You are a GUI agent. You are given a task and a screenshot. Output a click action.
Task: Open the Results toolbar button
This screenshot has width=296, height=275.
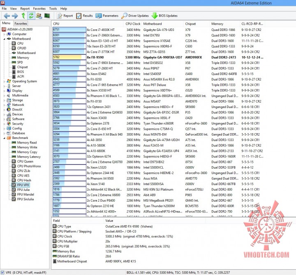coord(84,16)
